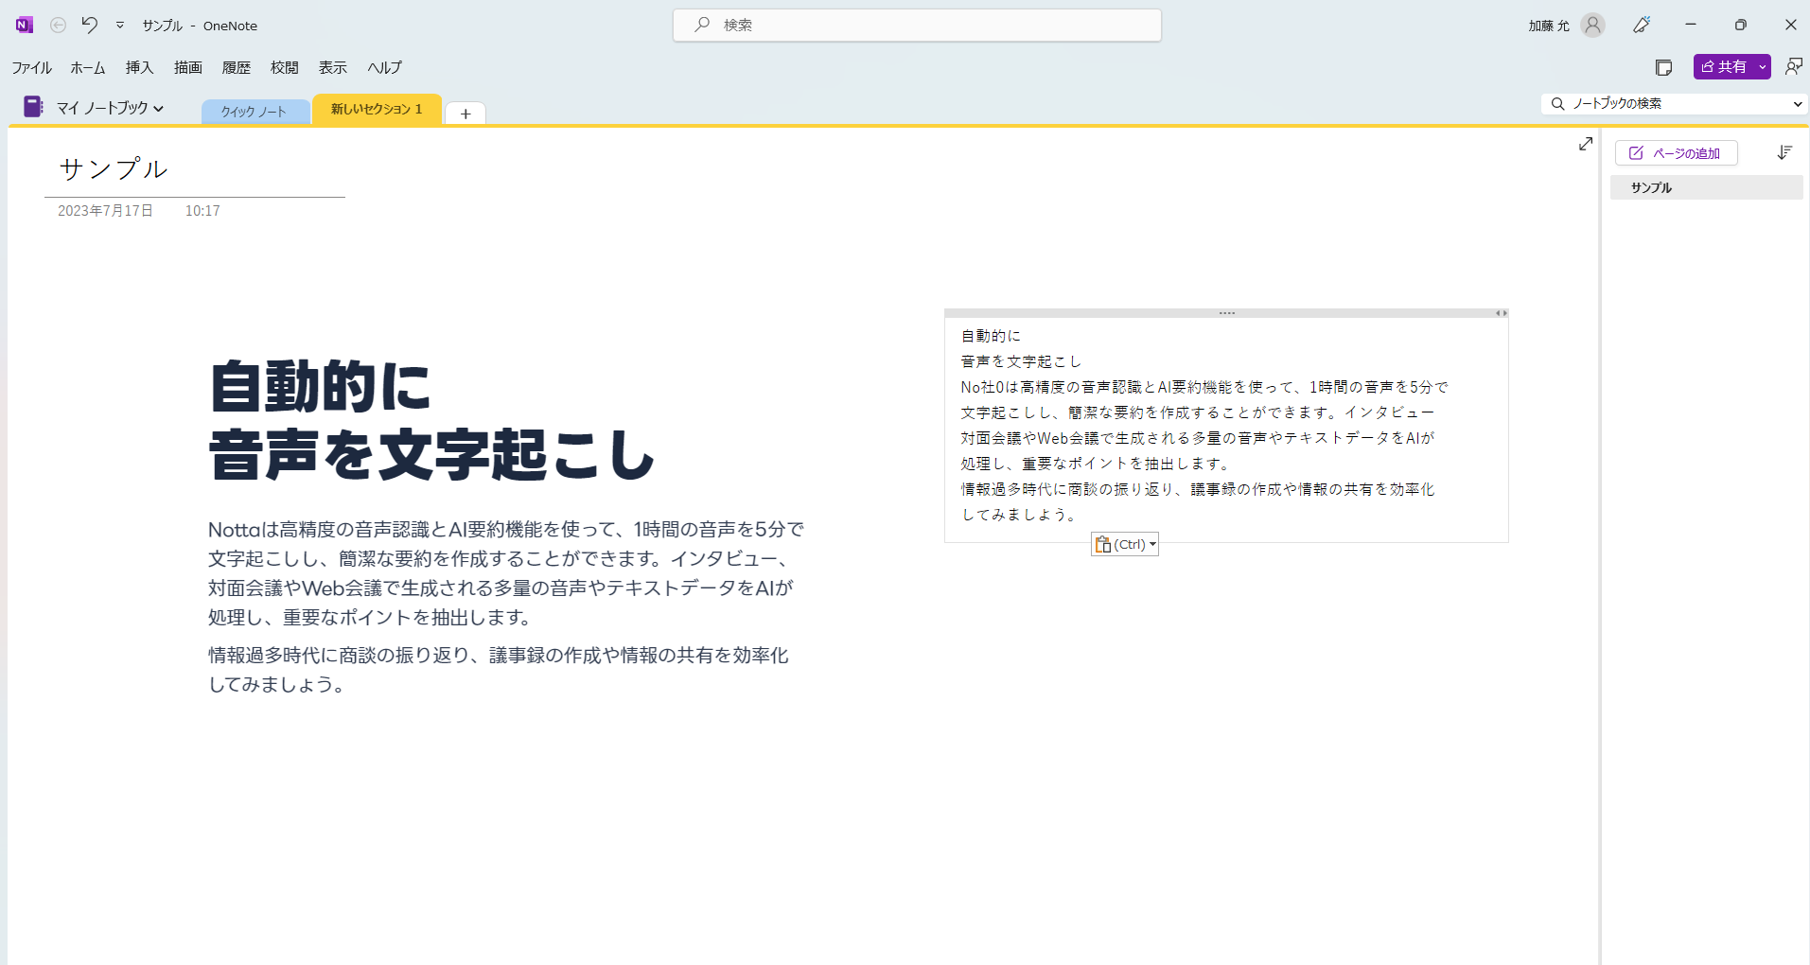Click the pasted image with large heading

(x=506, y=526)
